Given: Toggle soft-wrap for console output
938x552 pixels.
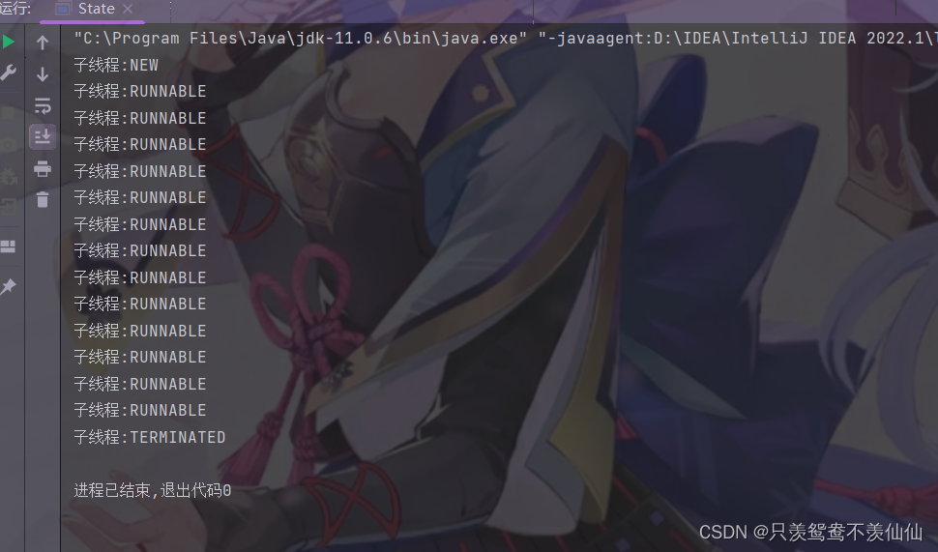Looking at the screenshot, I should 43,105.
